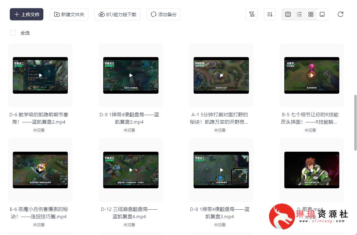Click file name D-6 教学级的凯隐前期节奏局
The image size is (357, 235).
39,118
